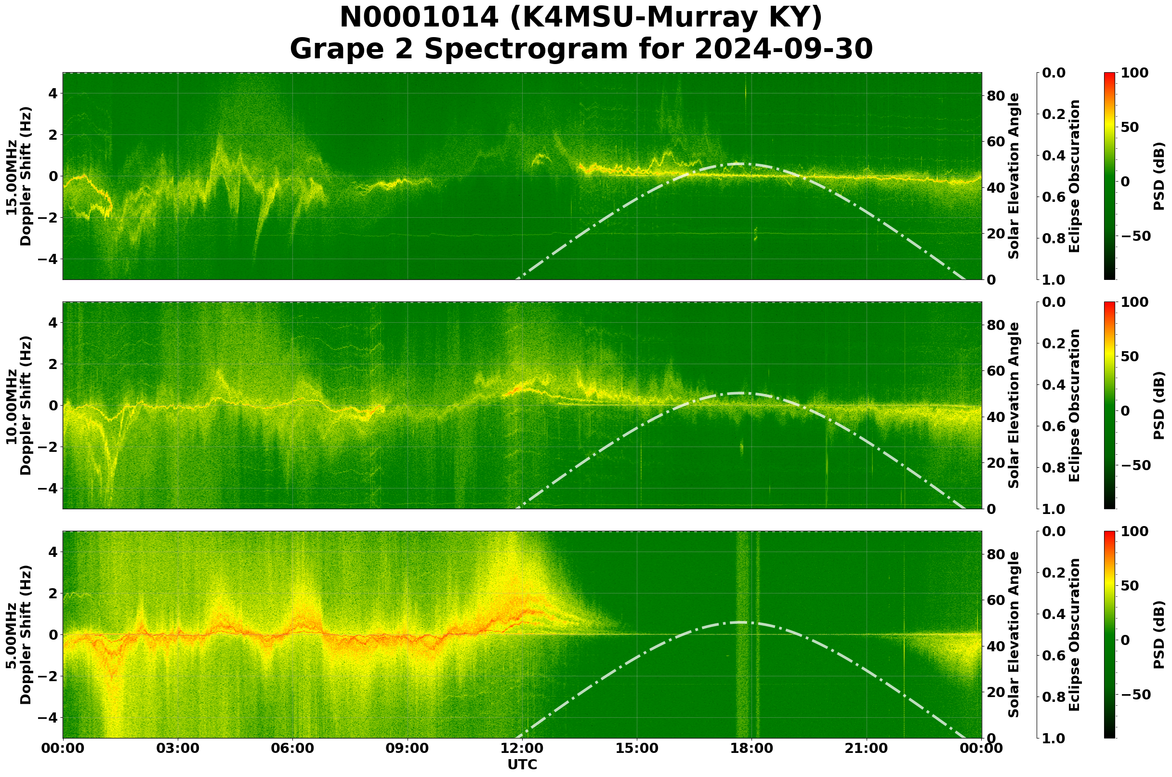This screenshot has width=1172, height=777.
Task: Click the Grape 2 Spectrogram for 2024-09-30 subtitle
Action: [x=581, y=49]
